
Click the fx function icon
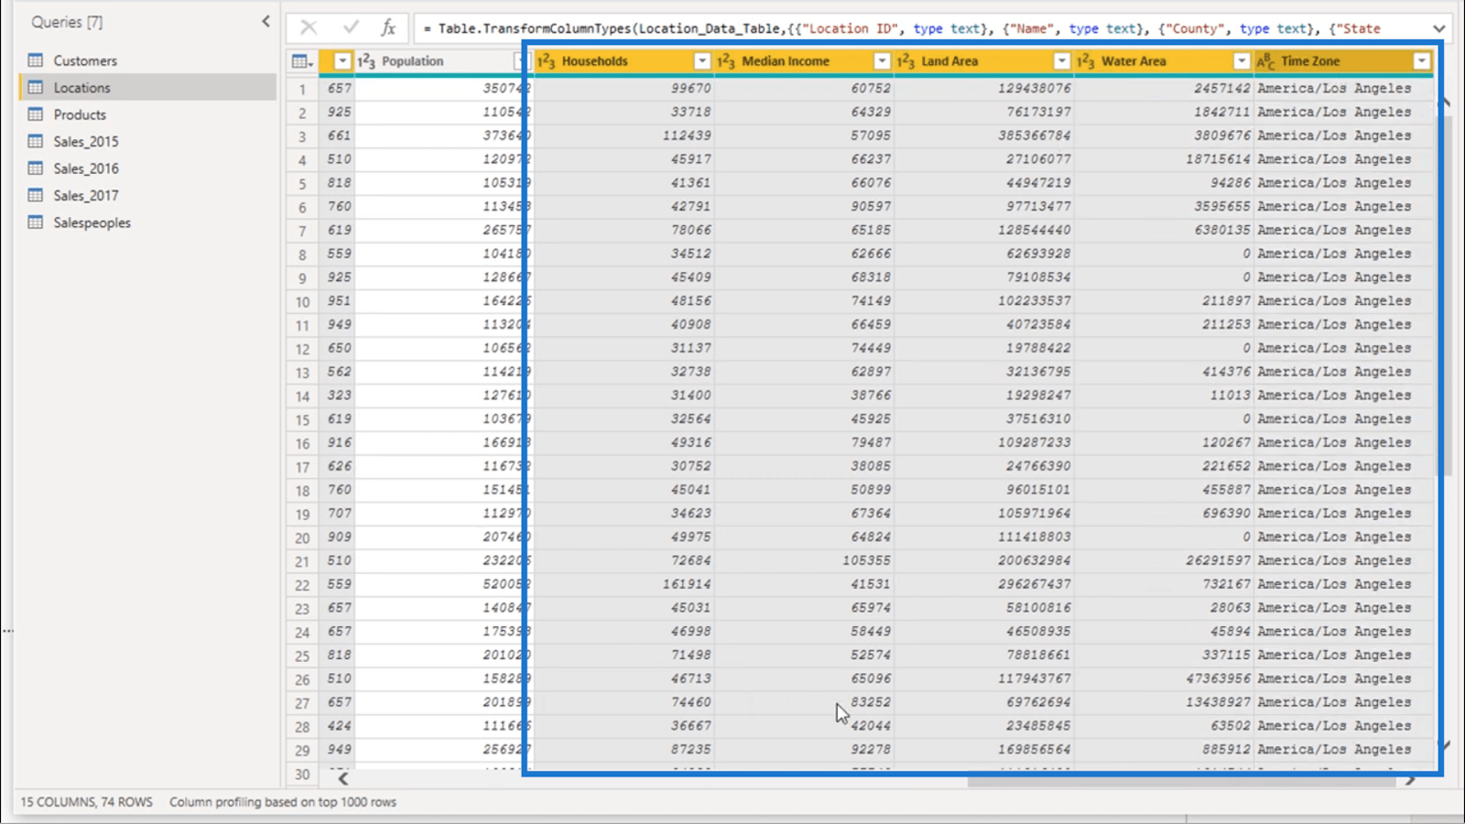(x=388, y=28)
